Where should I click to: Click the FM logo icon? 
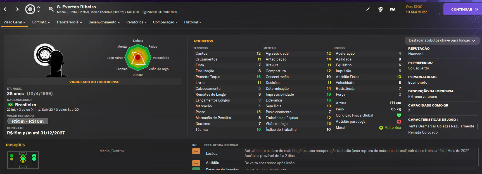392,9
